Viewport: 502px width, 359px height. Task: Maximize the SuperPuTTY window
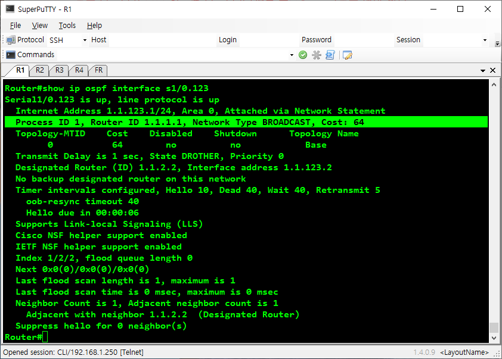(460, 9)
